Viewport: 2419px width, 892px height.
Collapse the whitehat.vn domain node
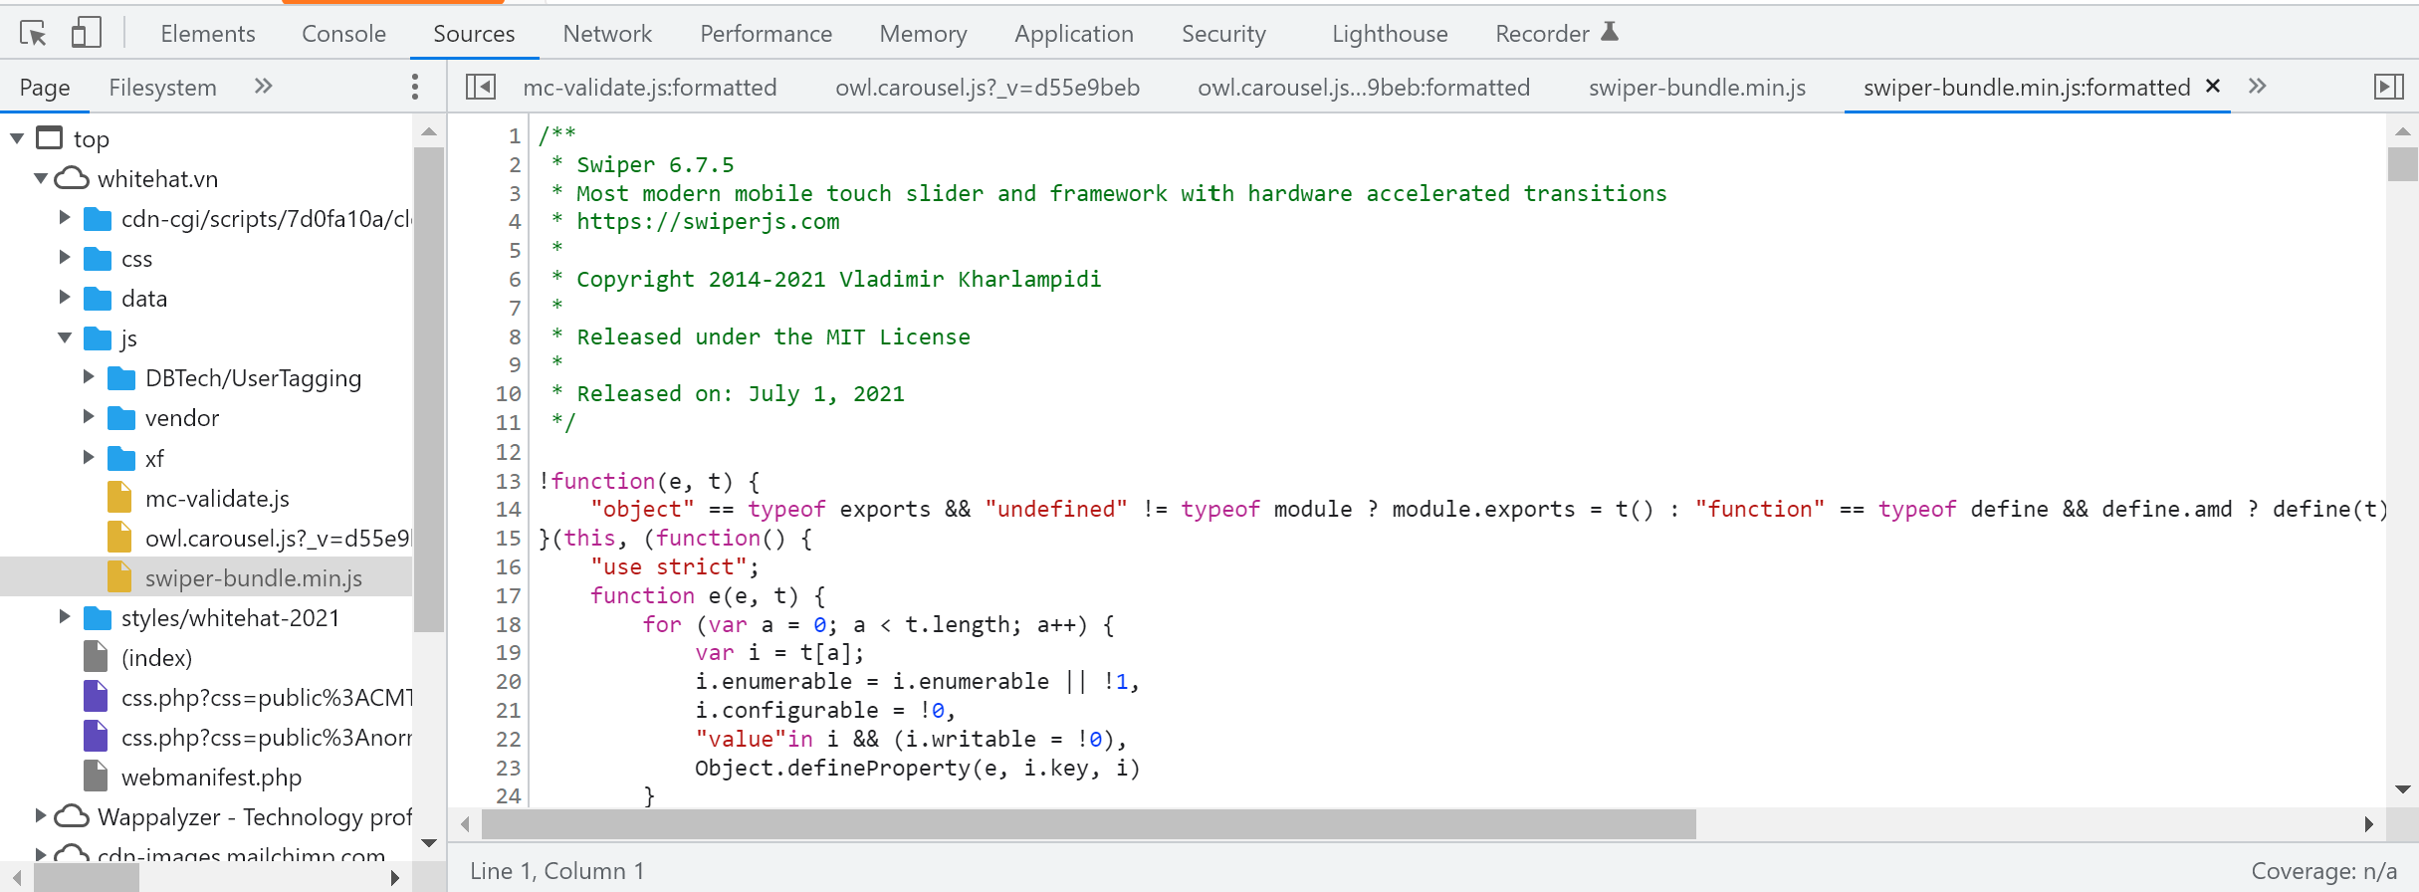[41, 178]
